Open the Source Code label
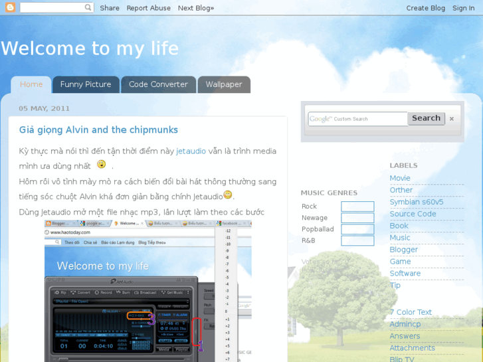 point(413,214)
